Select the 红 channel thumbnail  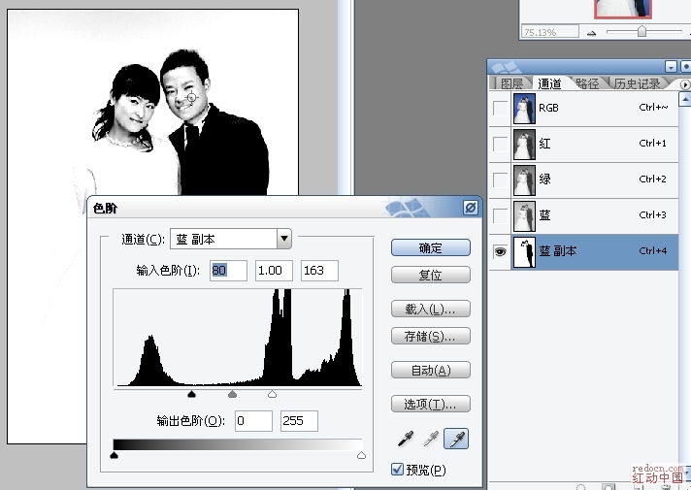pyautogui.click(x=524, y=145)
